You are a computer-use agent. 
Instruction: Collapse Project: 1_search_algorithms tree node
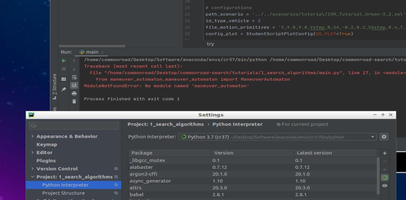[33, 177]
